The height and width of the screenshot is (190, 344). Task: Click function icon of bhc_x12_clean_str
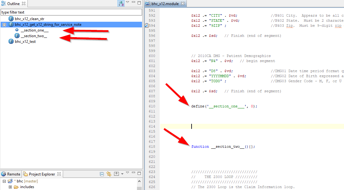tap(11, 19)
